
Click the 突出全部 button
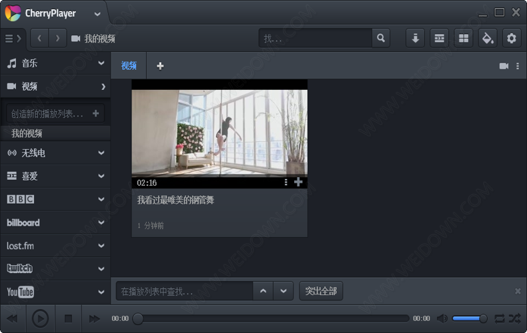(x=321, y=291)
